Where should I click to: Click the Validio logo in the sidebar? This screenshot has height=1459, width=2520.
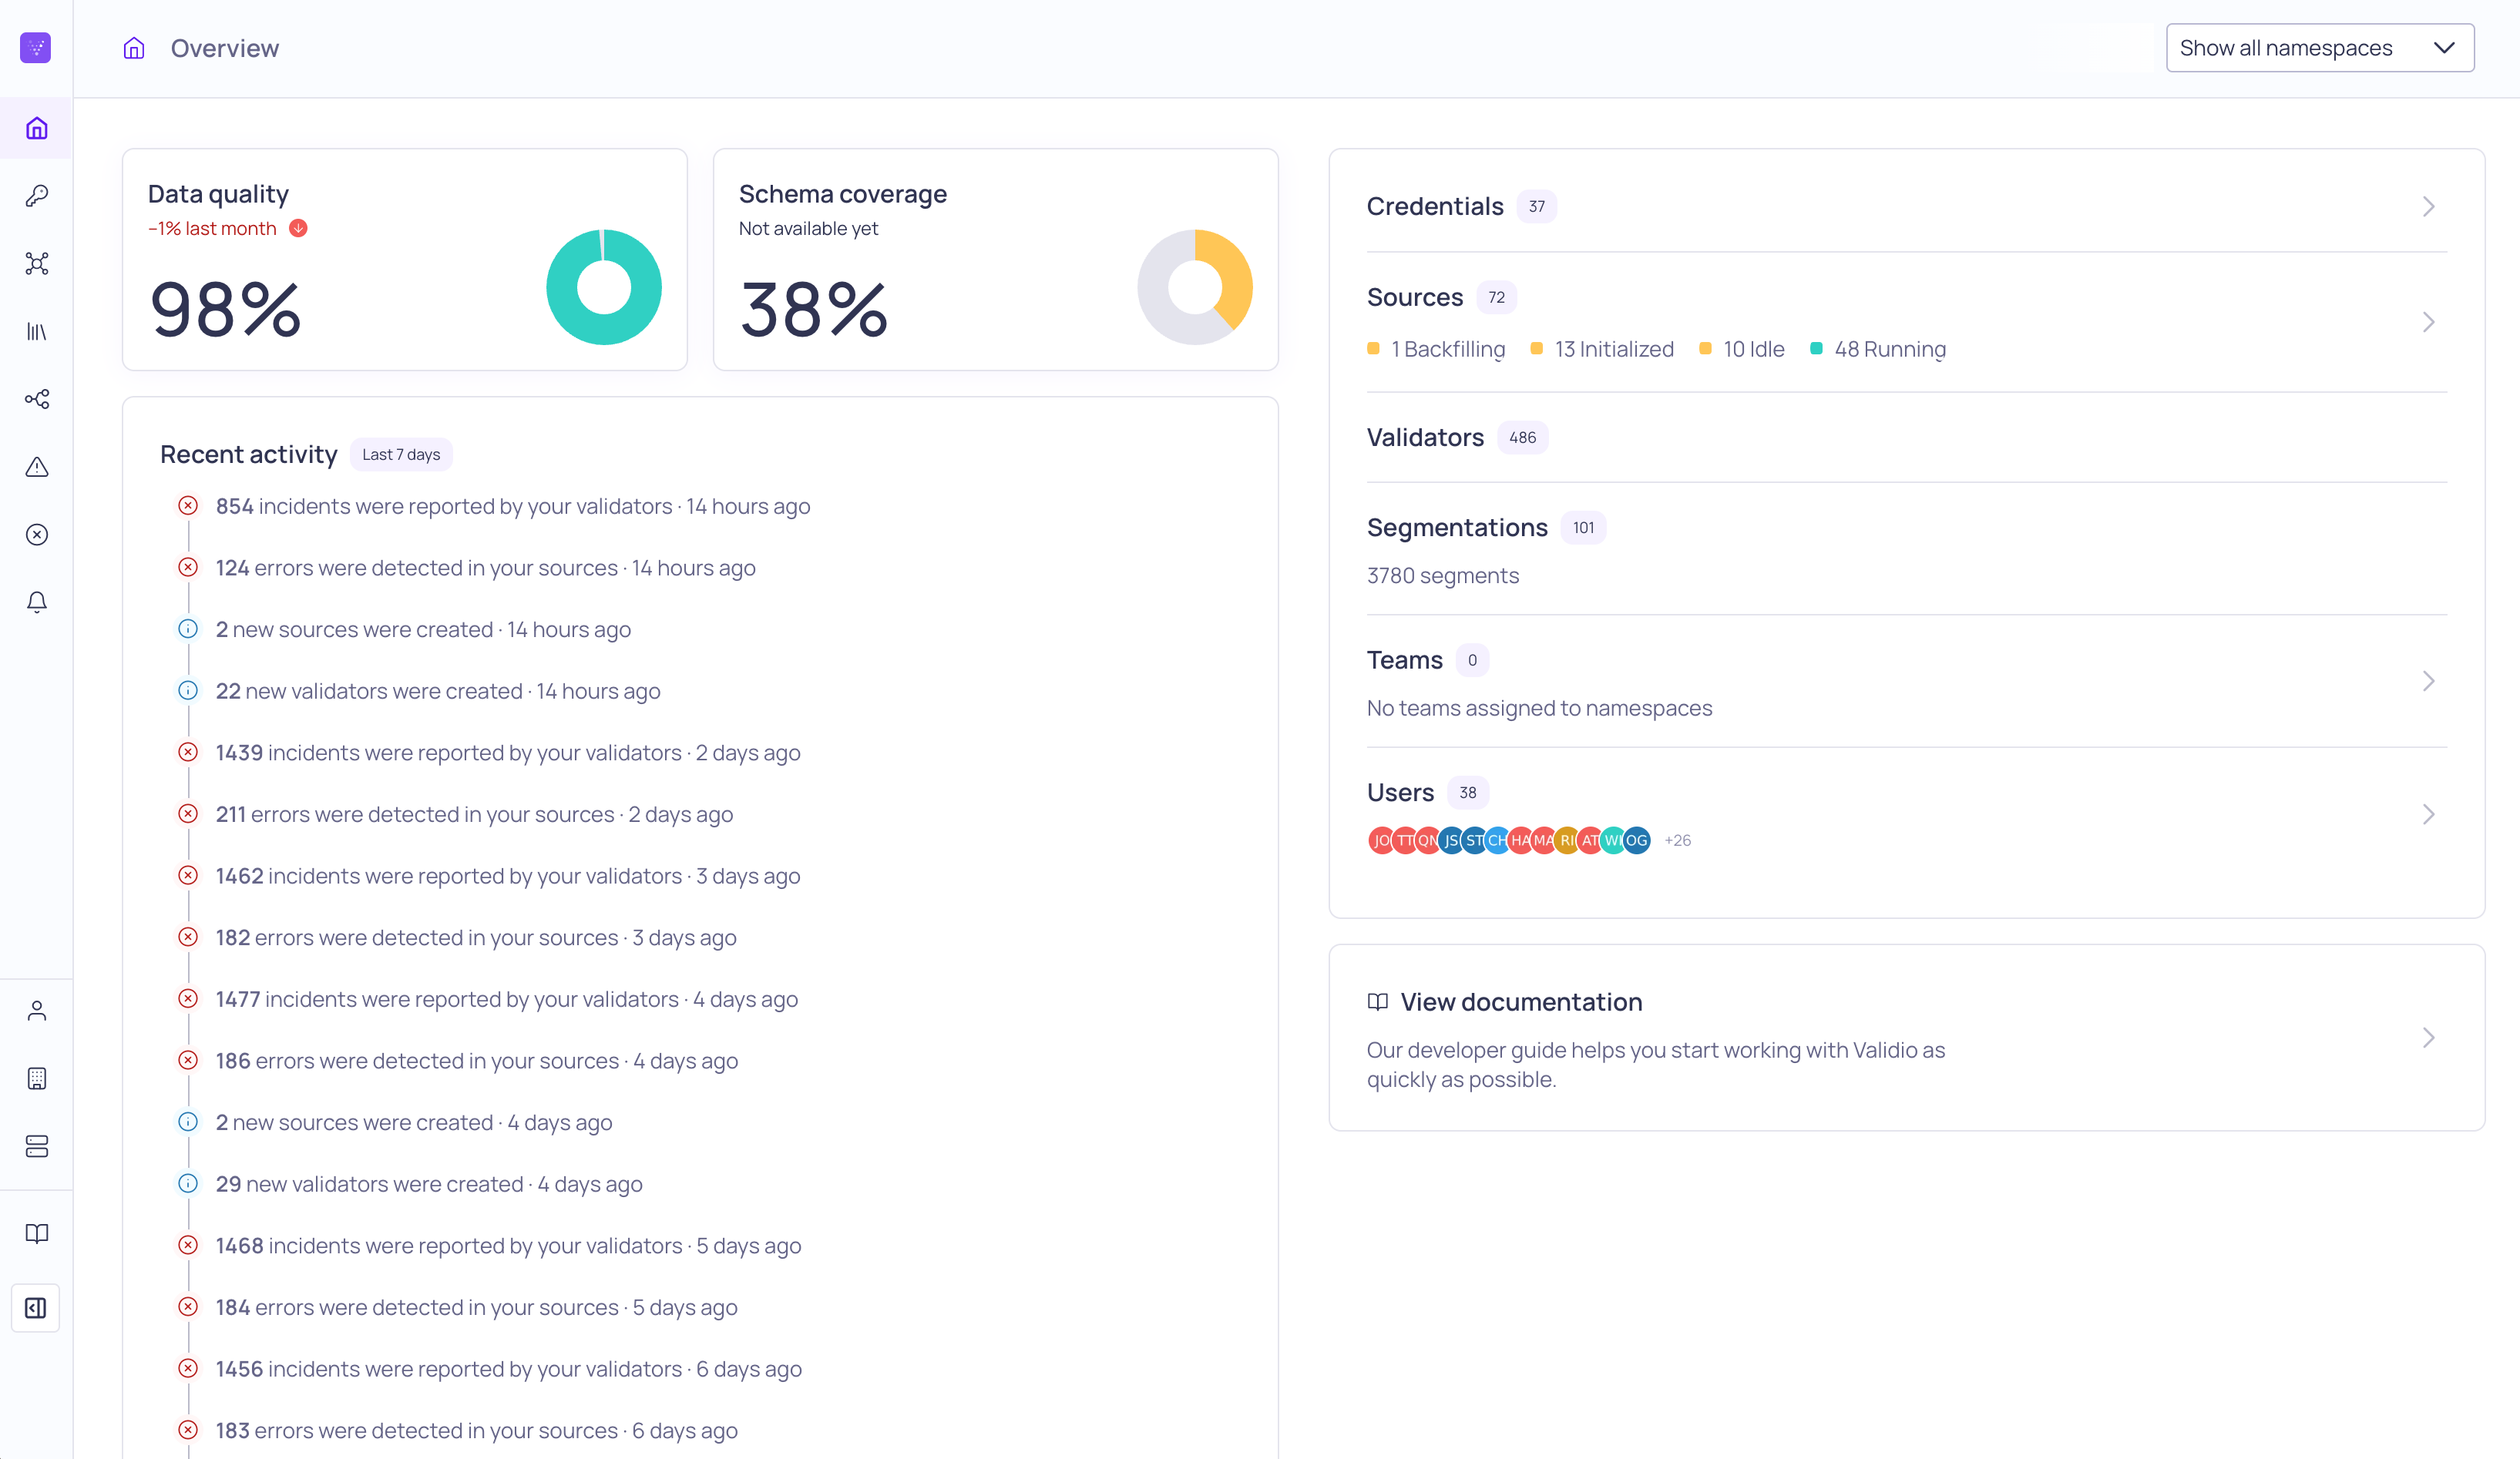click(36, 48)
